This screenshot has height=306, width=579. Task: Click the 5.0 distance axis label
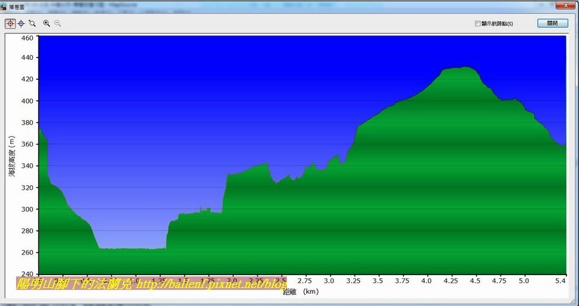[x=524, y=281]
